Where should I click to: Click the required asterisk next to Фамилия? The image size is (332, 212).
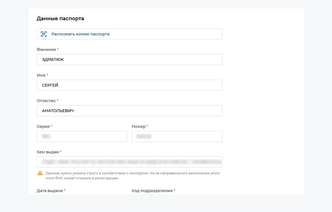58,49
